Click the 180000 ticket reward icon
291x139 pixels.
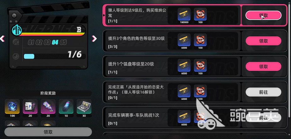[184, 14]
